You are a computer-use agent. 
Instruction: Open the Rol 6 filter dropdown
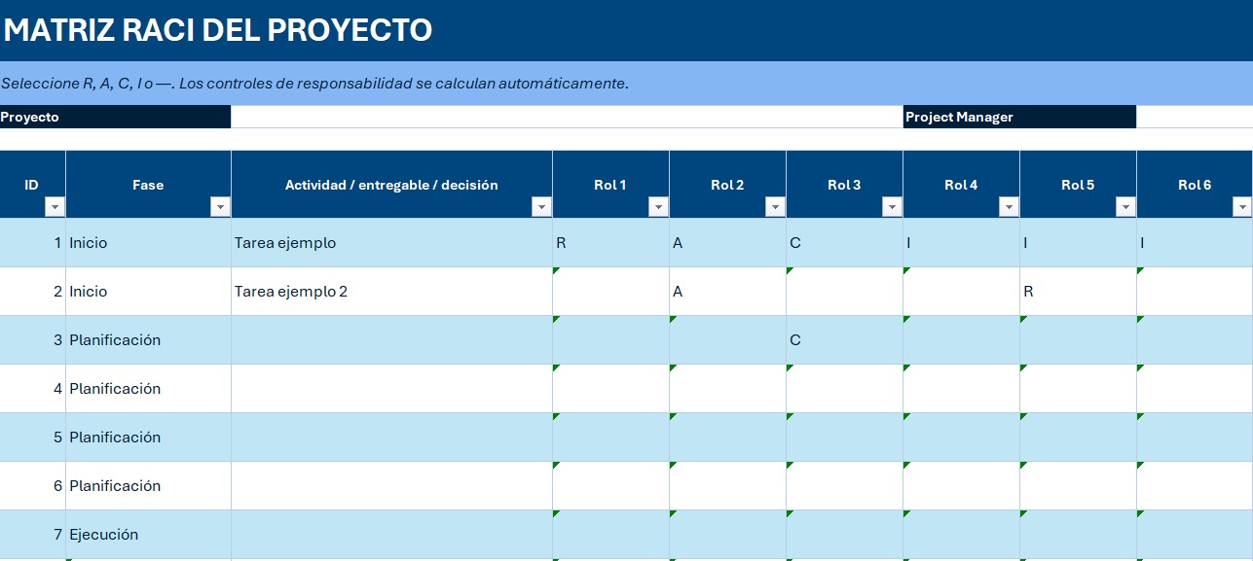click(1241, 207)
